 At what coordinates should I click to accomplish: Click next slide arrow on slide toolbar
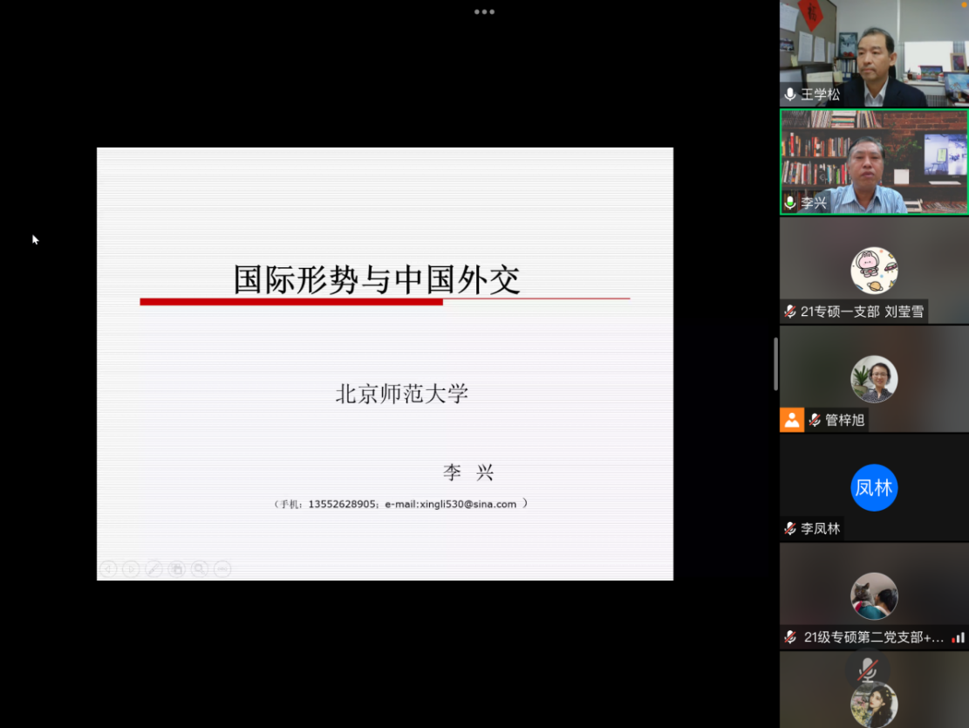pyautogui.click(x=131, y=569)
